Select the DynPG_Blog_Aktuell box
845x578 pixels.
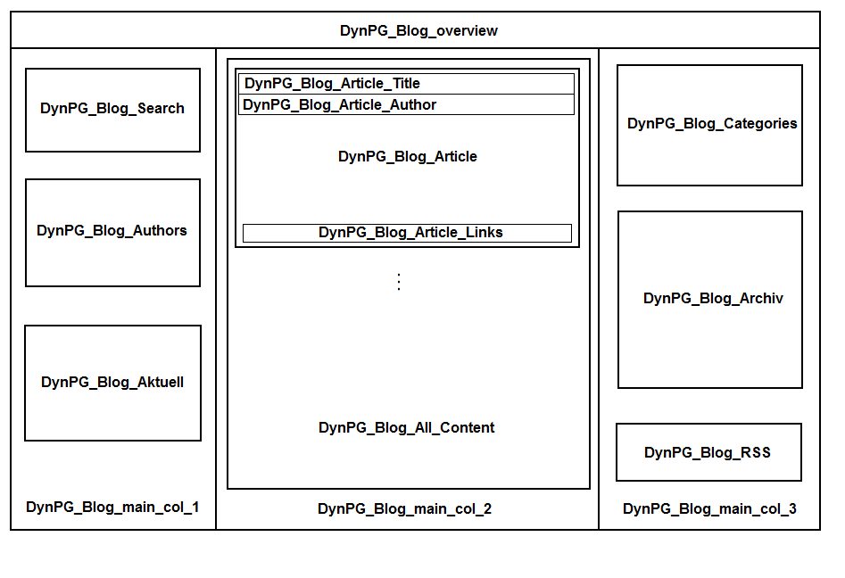[112, 383]
